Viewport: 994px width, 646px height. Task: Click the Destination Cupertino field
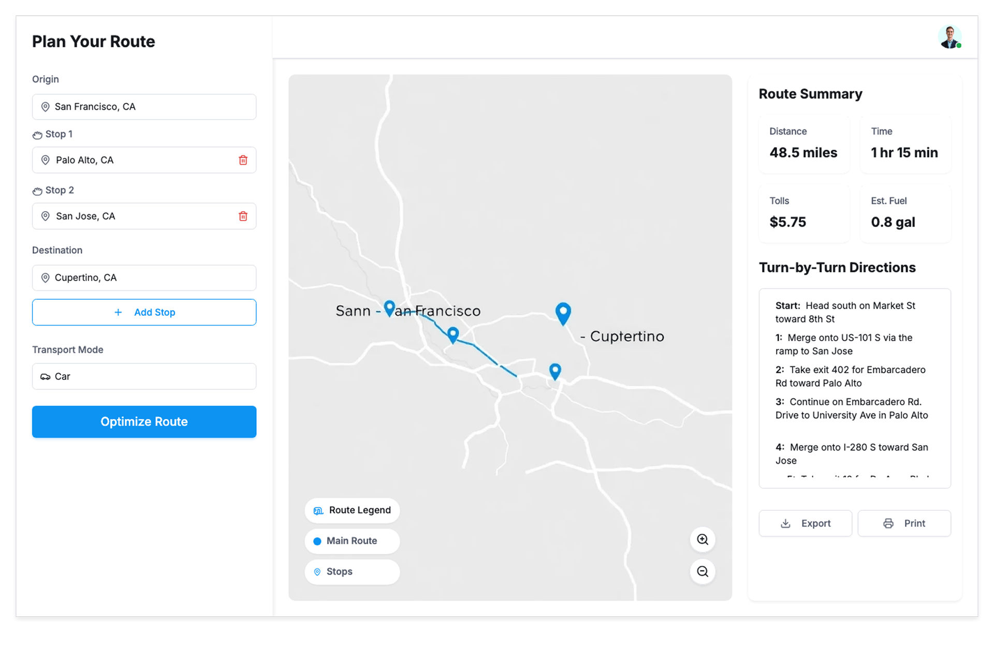pyautogui.click(x=144, y=278)
